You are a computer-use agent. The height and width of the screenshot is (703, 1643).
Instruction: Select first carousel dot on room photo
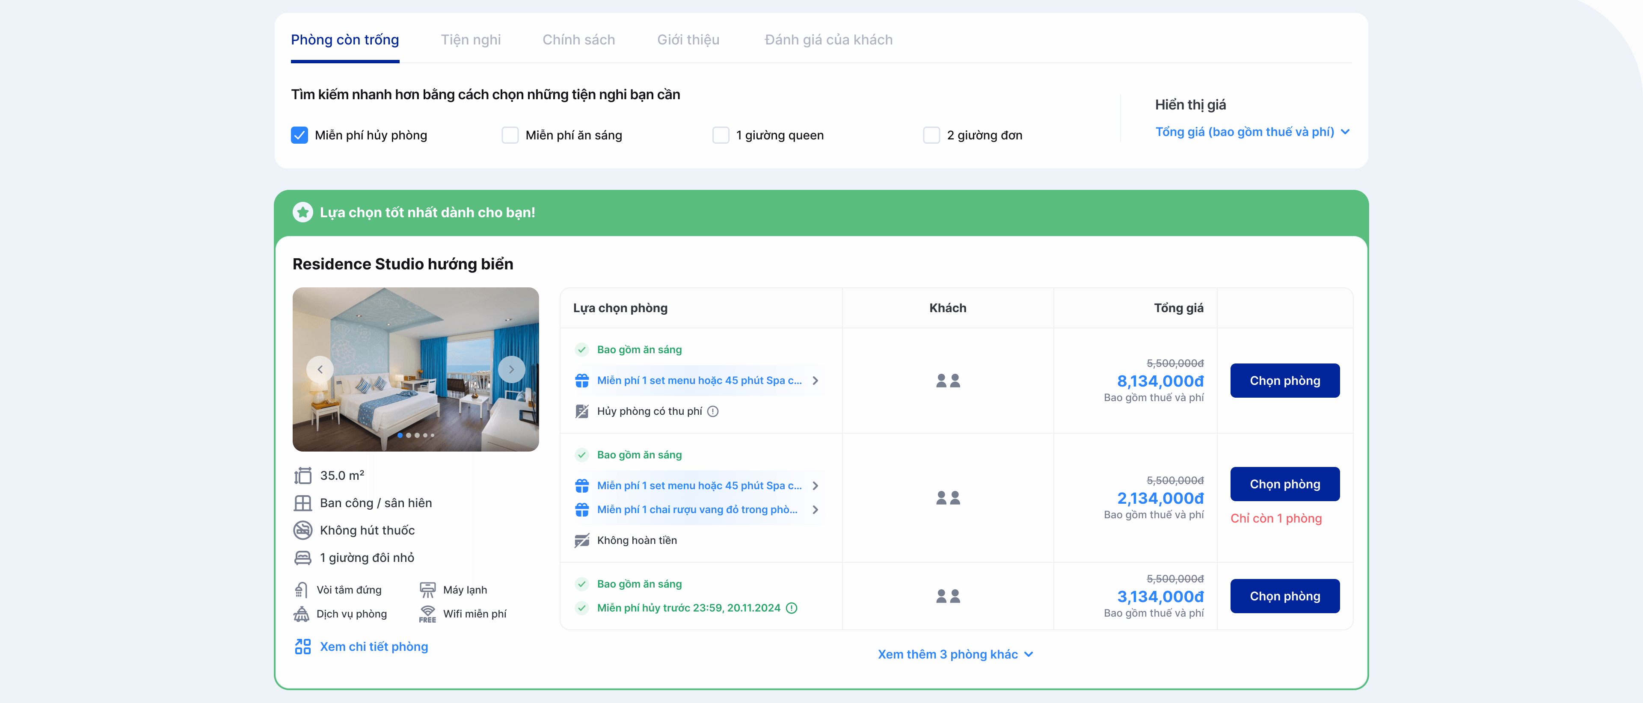(400, 435)
